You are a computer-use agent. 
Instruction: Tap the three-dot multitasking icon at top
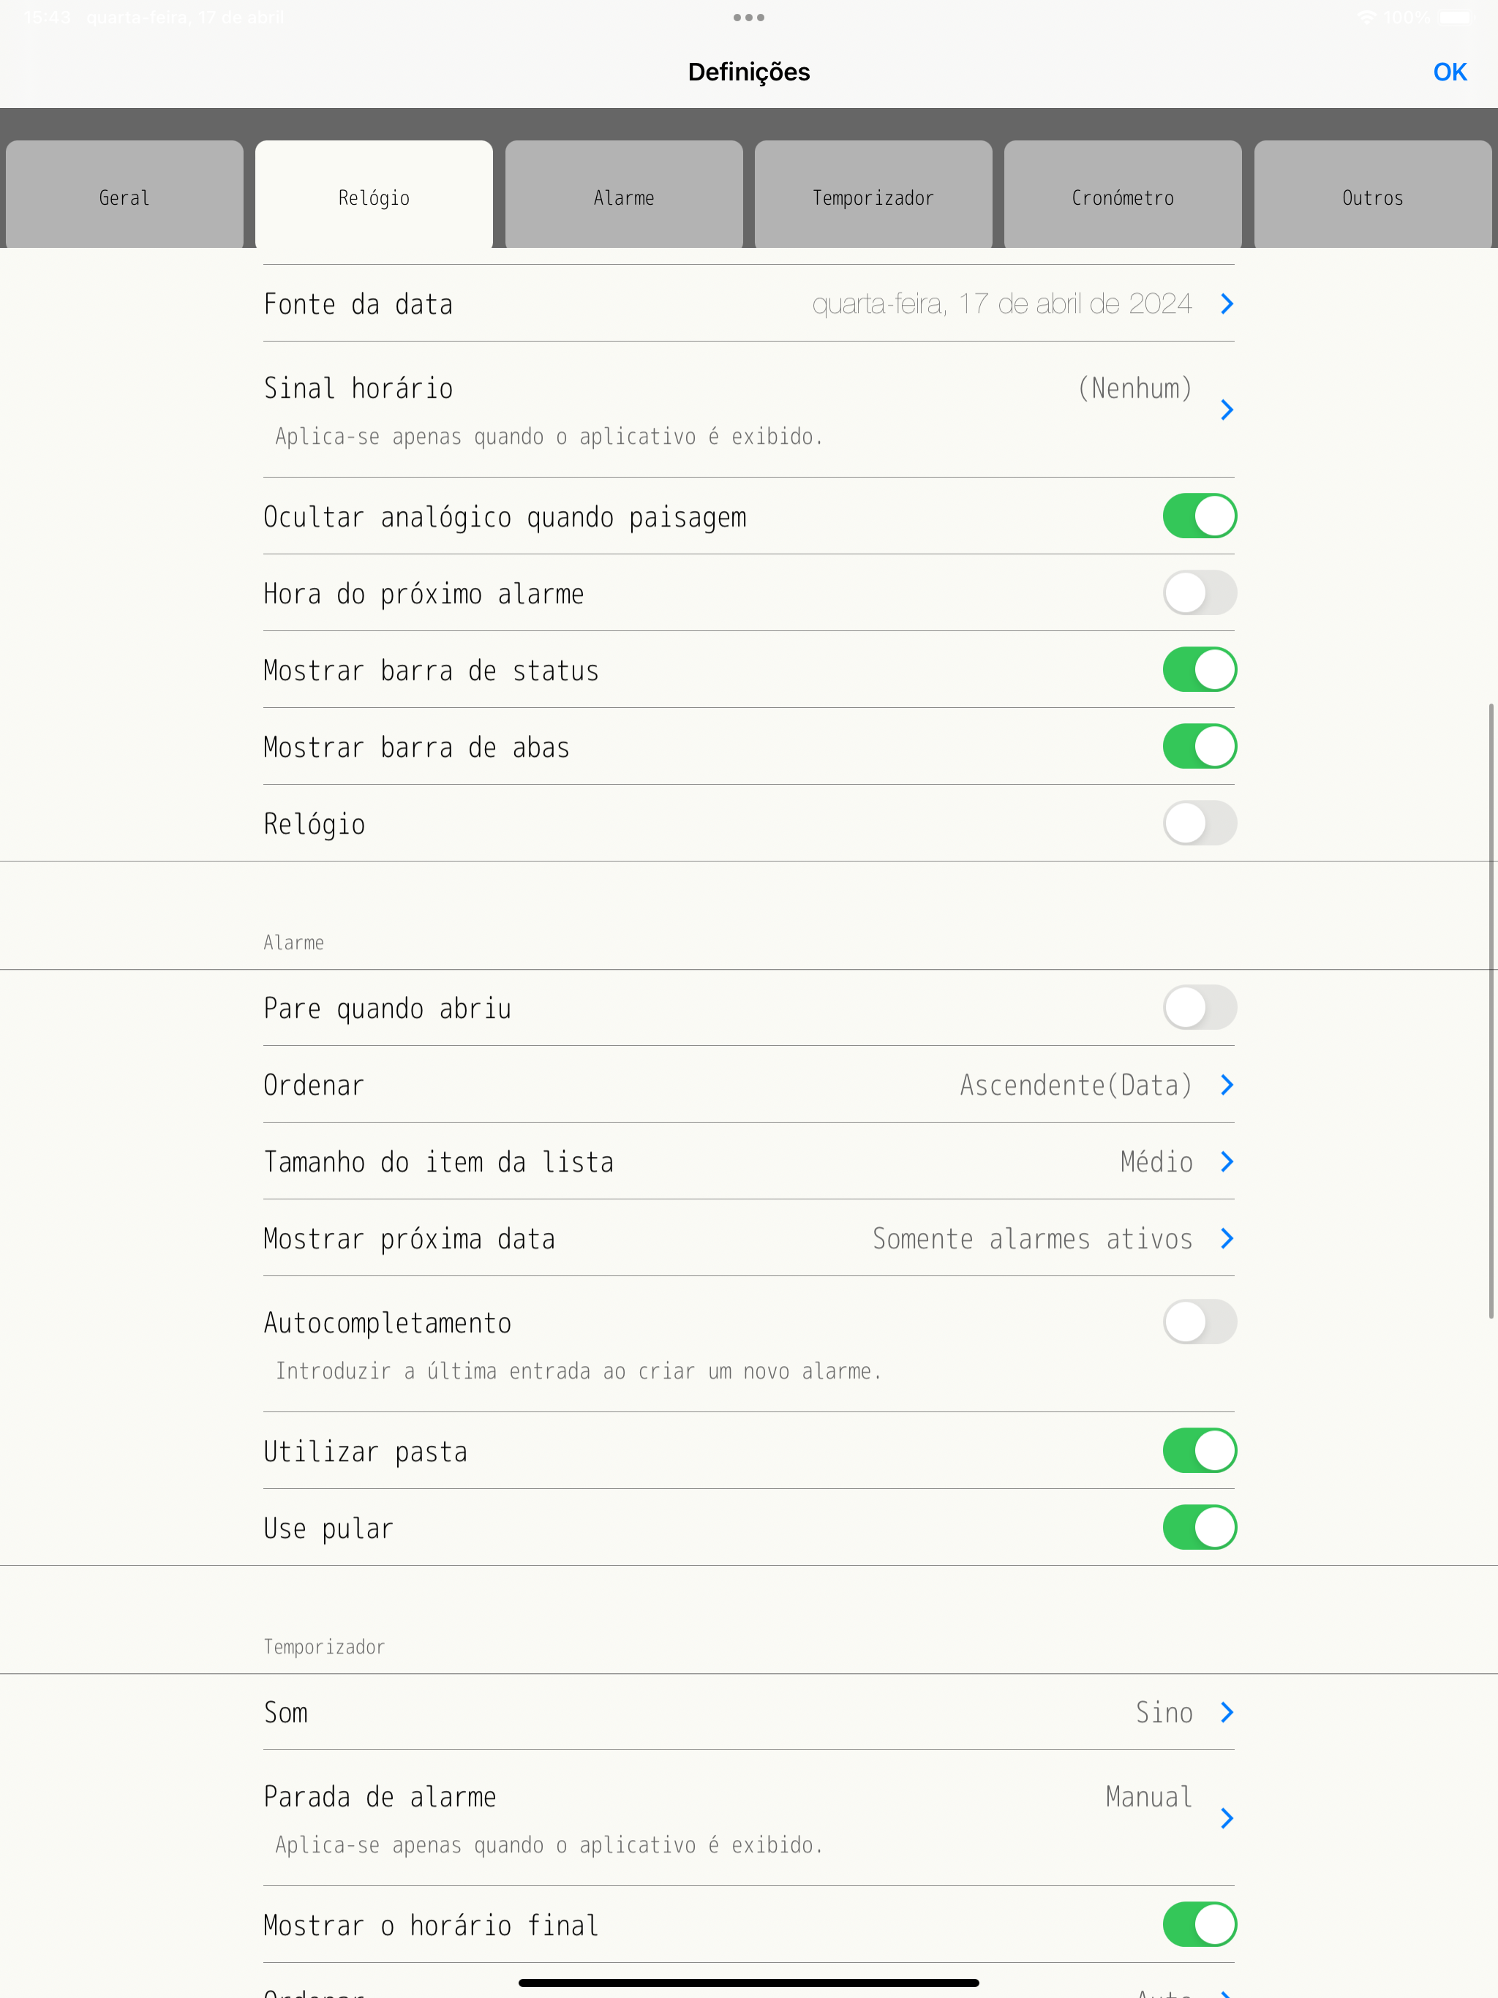click(x=748, y=17)
